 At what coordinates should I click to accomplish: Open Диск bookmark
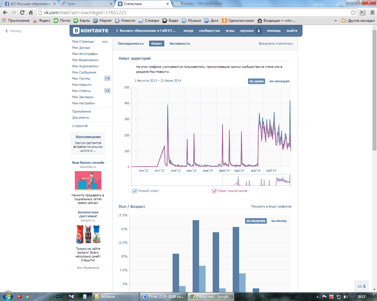coord(211,21)
